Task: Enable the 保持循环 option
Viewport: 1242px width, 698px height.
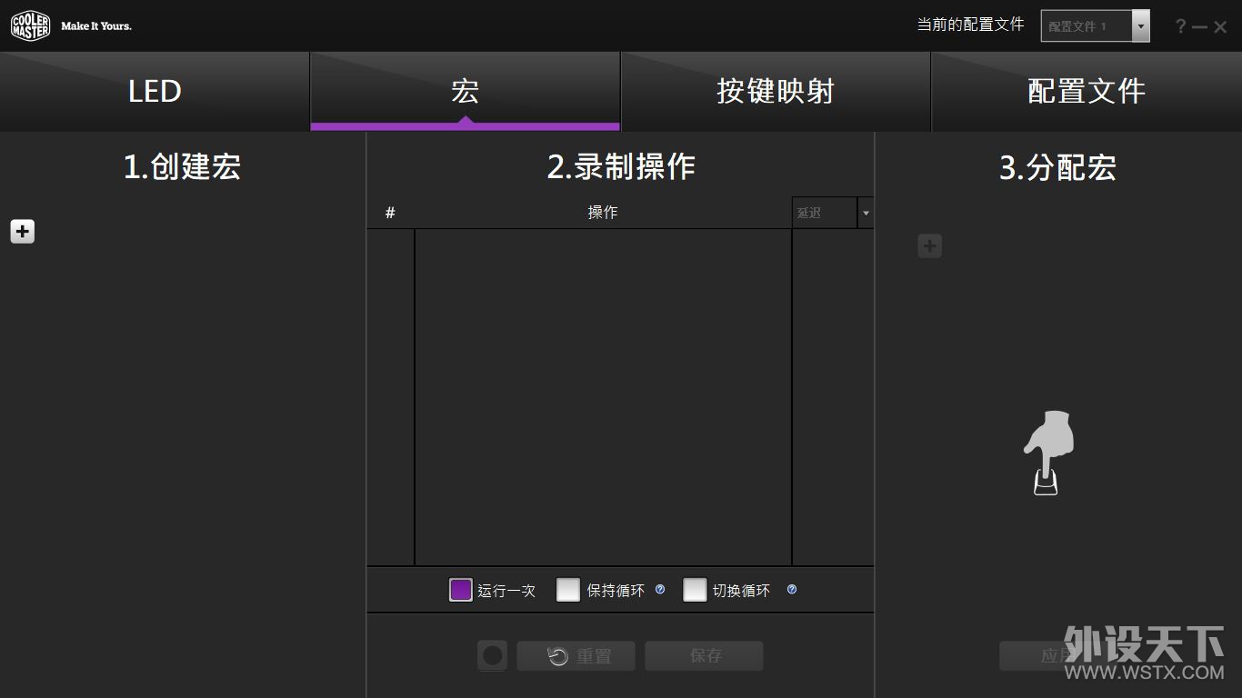Action: tap(568, 590)
